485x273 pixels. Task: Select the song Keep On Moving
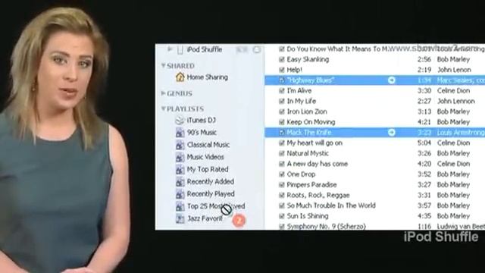click(x=311, y=122)
